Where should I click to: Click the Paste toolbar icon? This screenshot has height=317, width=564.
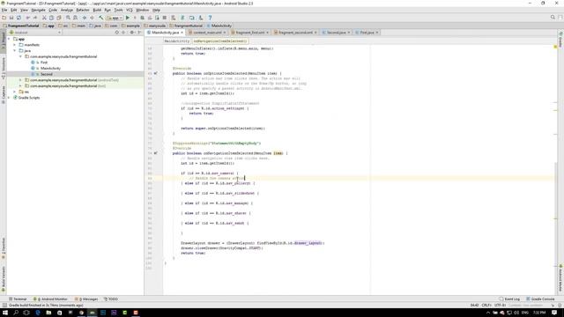coord(59,18)
